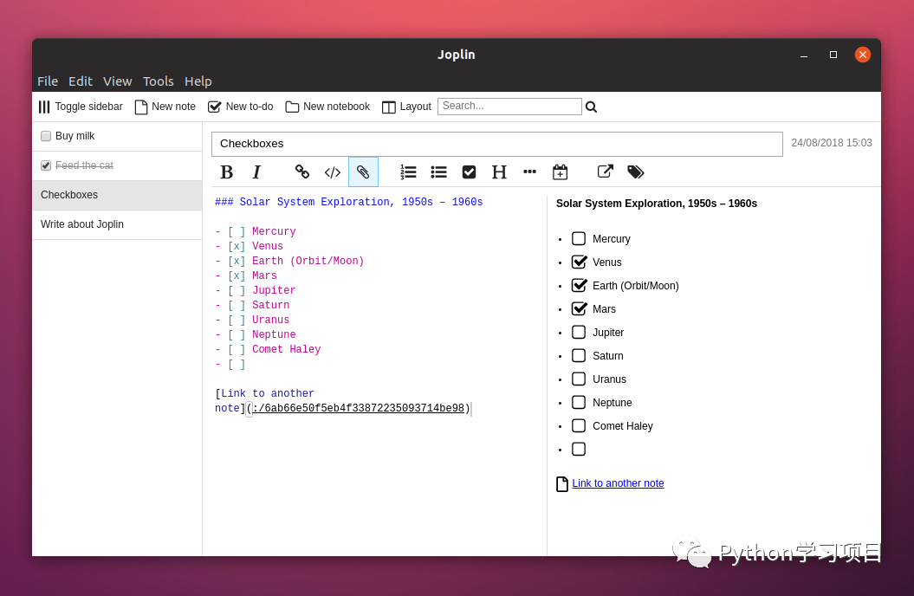Toggle the sidebar
Viewport: 914px width, 596px height.
pos(81,107)
